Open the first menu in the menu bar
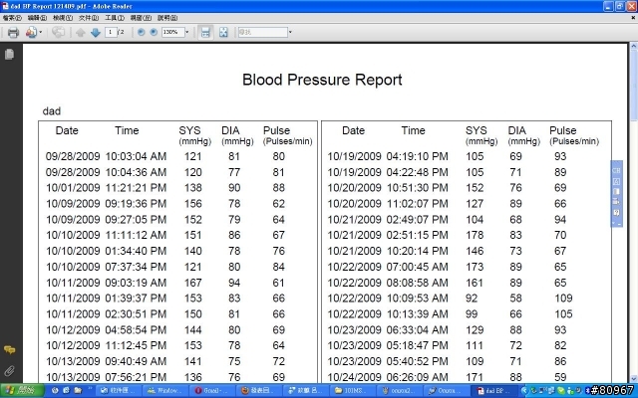638x398 pixels. tap(11, 18)
